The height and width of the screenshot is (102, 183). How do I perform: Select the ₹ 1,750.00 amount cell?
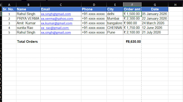coord(132,28)
